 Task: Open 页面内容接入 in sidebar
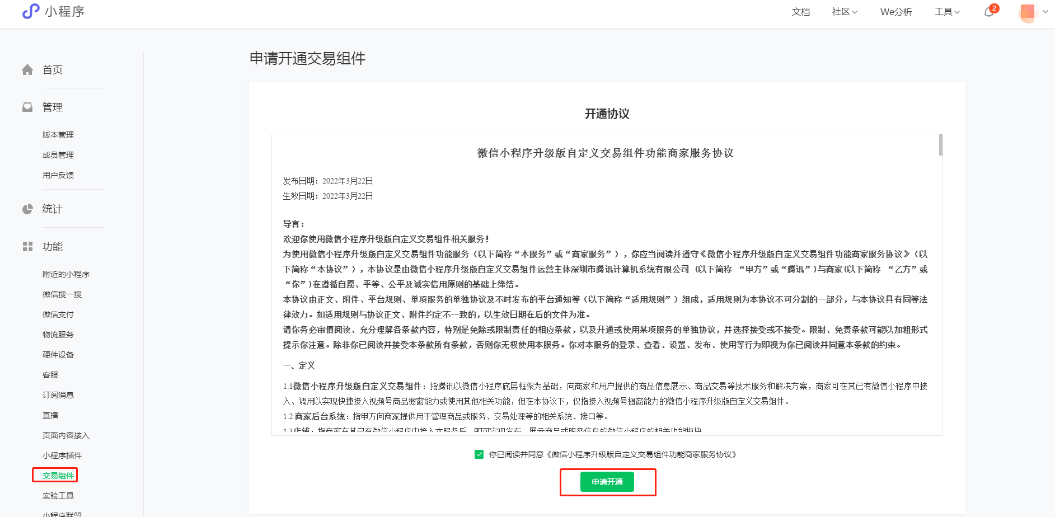tap(66, 435)
